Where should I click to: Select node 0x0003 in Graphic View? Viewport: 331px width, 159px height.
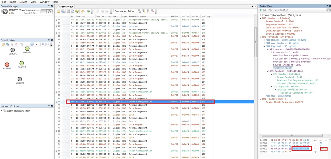coord(20,79)
